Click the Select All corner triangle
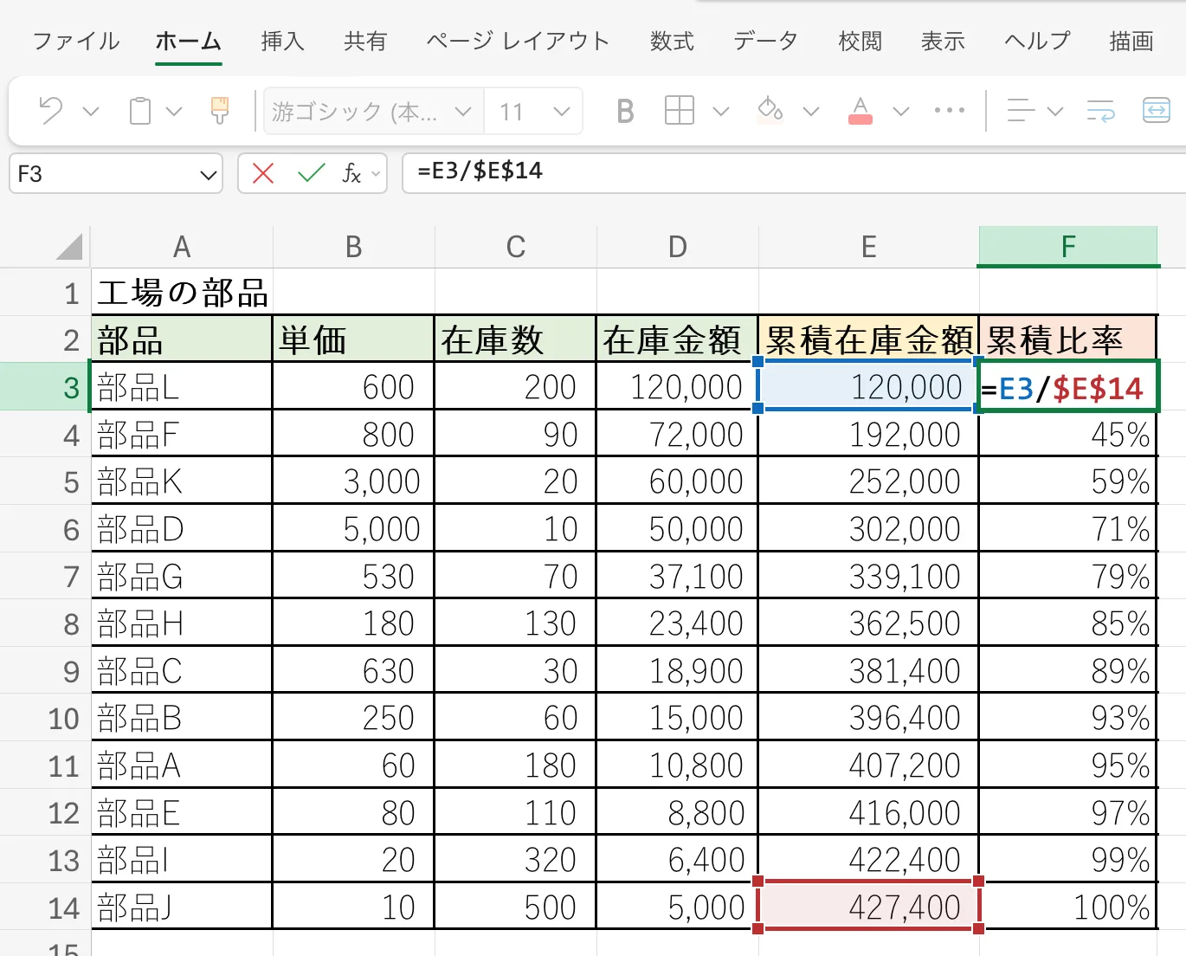1186x956 pixels. tap(70, 248)
